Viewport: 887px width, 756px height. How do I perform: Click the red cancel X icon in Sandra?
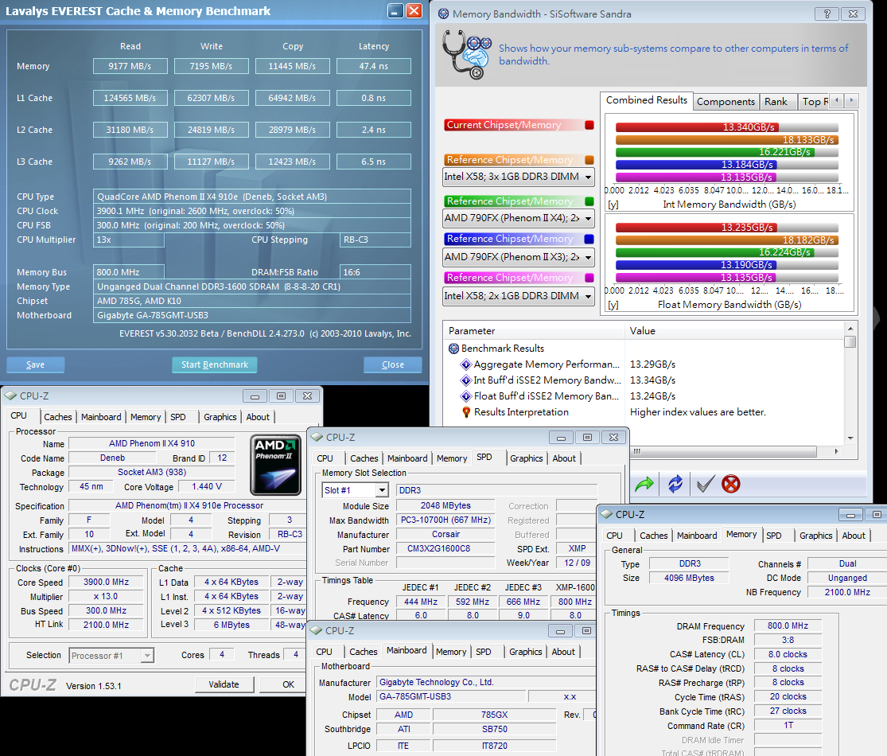(x=731, y=484)
